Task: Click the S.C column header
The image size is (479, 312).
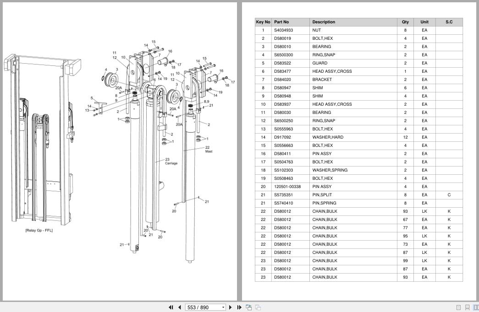Action: (449, 22)
